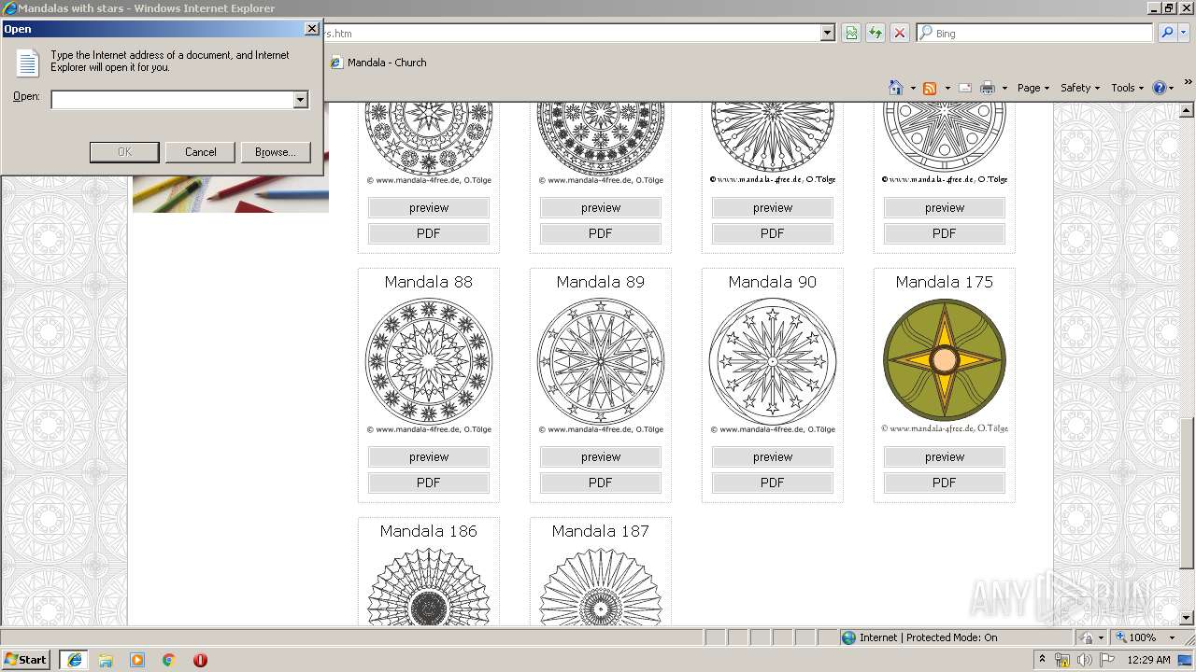
Task: Open the Tools menu
Action: (1127, 88)
